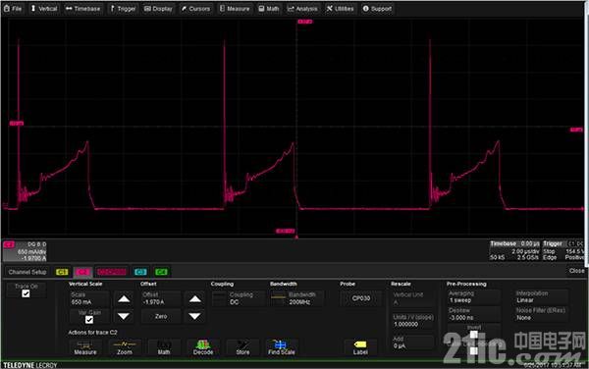Open the Measure menu in menu bar
Viewport: 589px width, 369px height.
point(235,9)
